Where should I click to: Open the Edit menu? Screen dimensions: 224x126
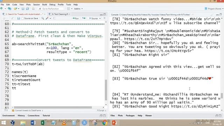tap(8, 5)
